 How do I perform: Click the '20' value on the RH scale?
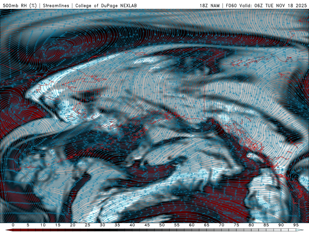(x=73, y=225)
